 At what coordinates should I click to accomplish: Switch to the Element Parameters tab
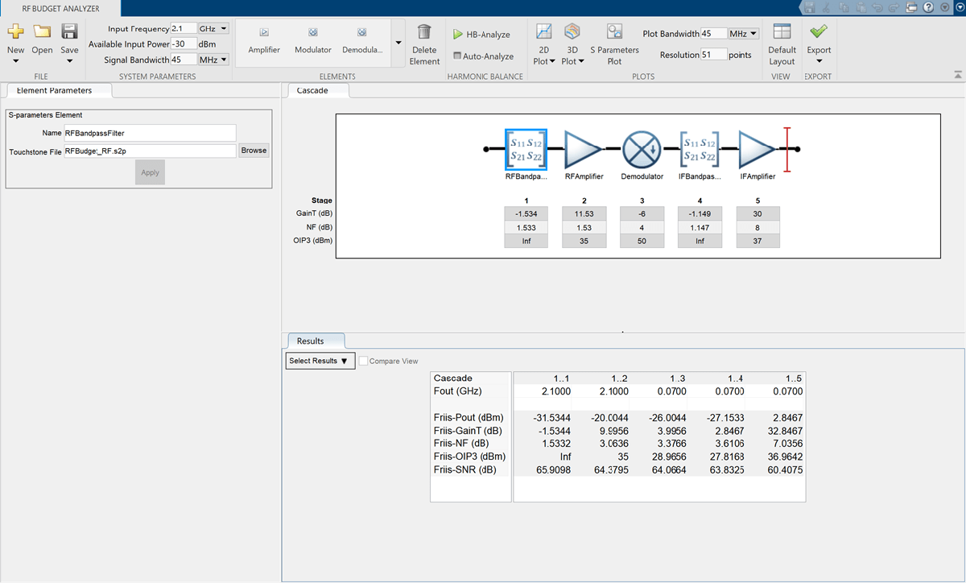55,90
